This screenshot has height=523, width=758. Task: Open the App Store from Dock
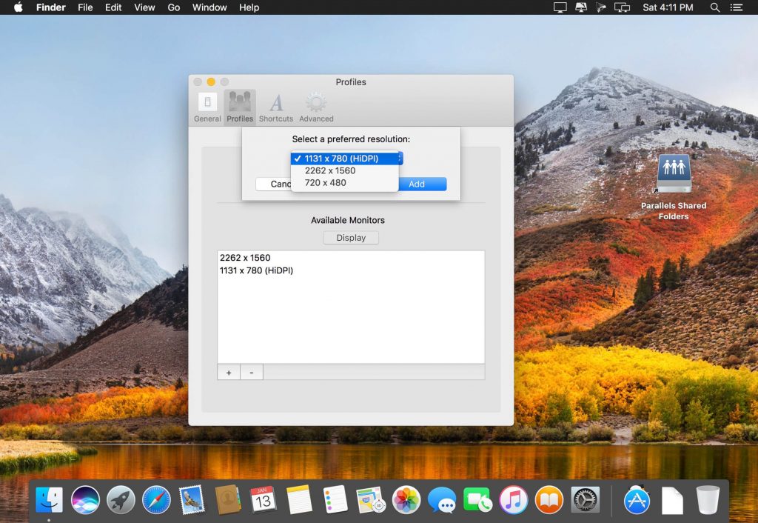coord(637,501)
